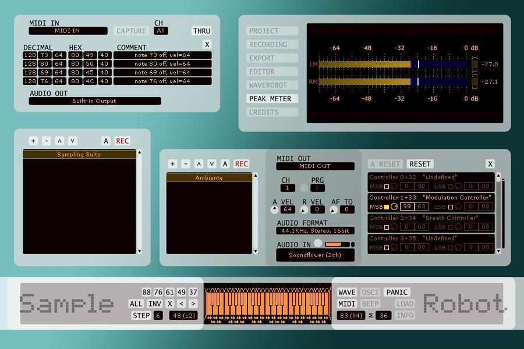The width and height of the screenshot is (524, 349).
Task: Click the minus button above the Ambiente list
Action: point(185,164)
